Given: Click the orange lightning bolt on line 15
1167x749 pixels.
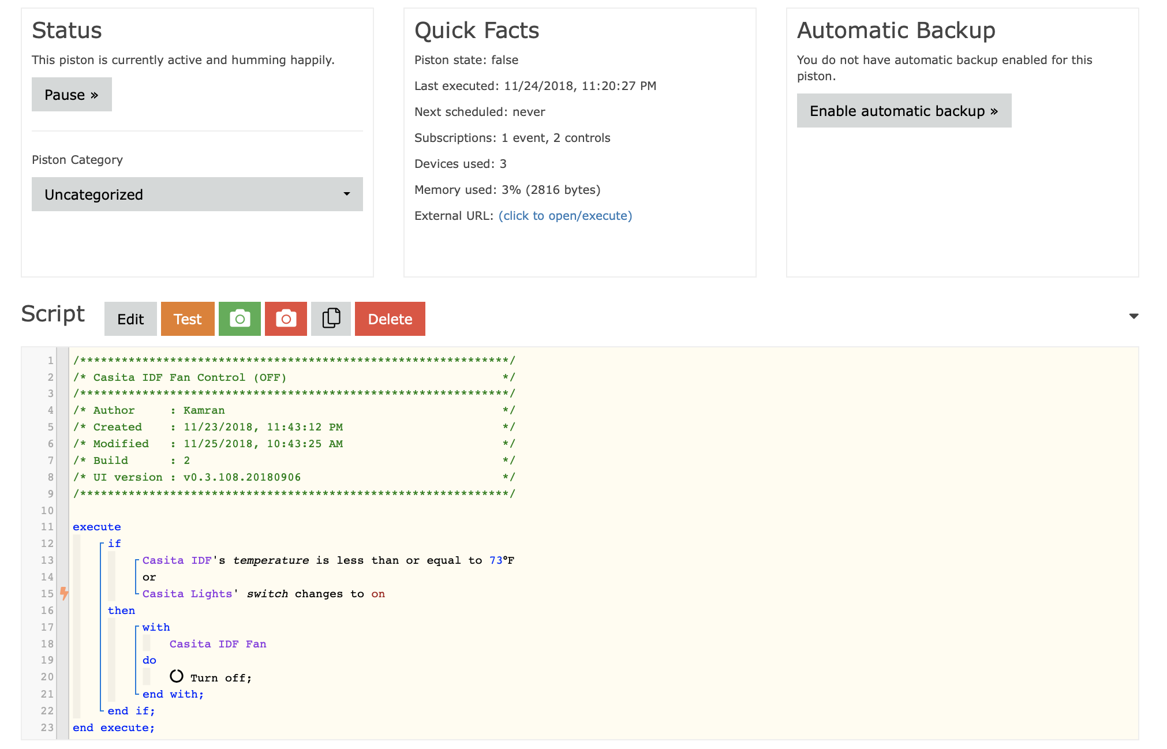Looking at the screenshot, I should [x=64, y=593].
